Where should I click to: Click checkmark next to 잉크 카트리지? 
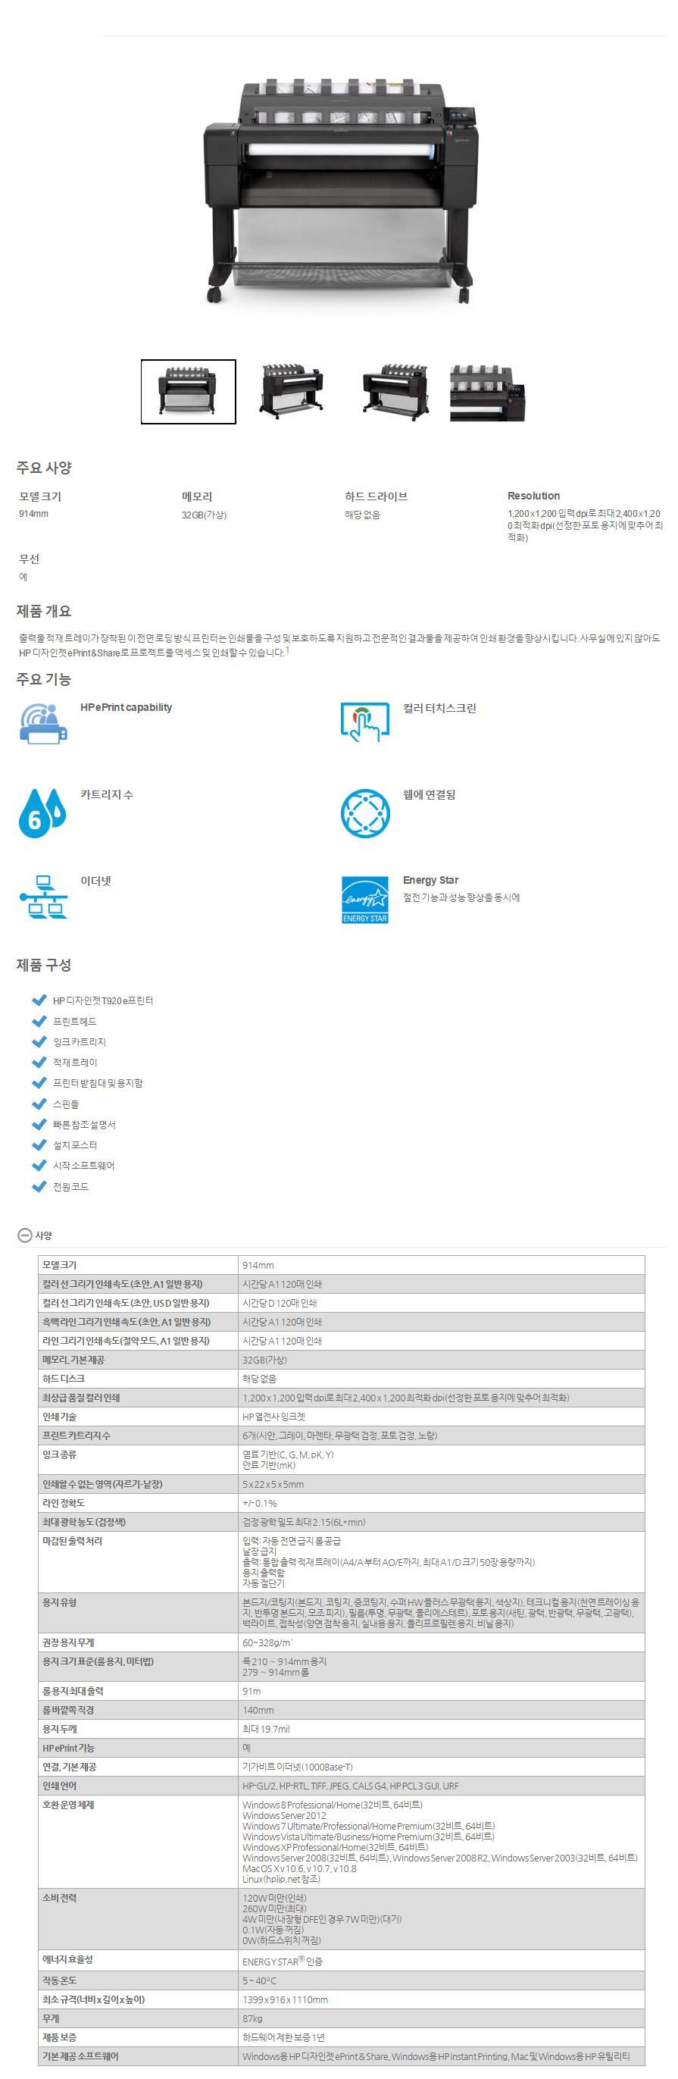pyautogui.click(x=39, y=1041)
